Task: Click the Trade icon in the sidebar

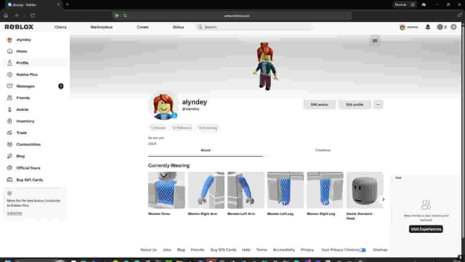Action: coord(10,133)
